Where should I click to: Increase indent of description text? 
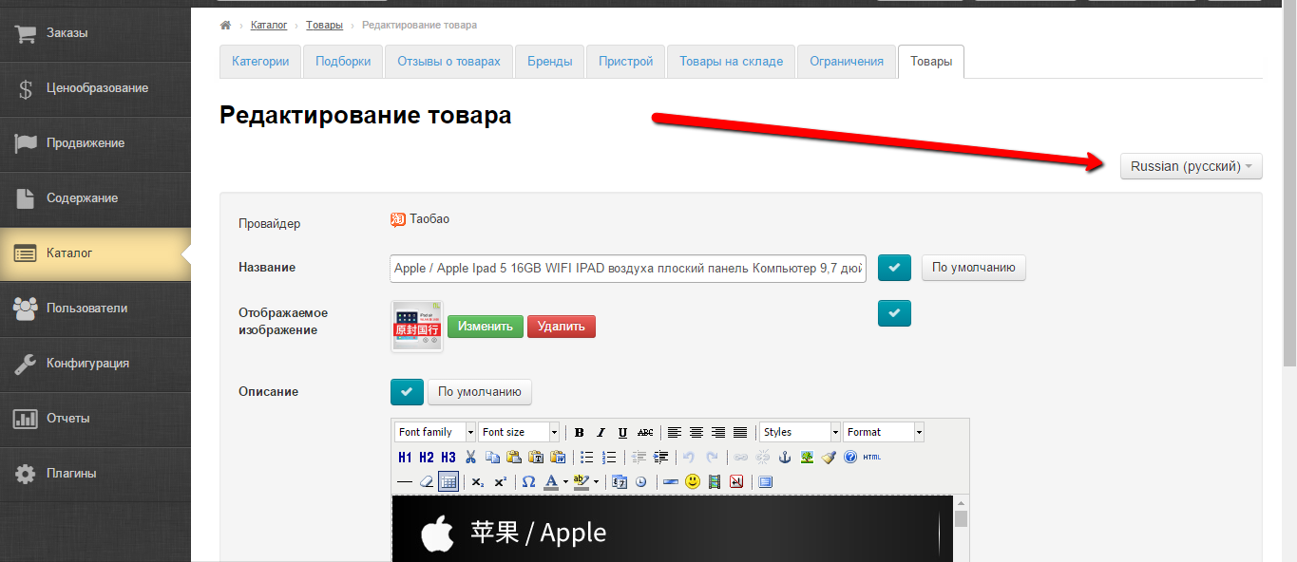660,457
